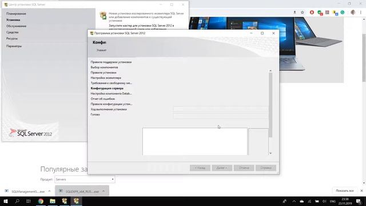Click the setup wizard's scrollbar down arrow
The width and height of the screenshot is (366, 206).
pos(270,153)
